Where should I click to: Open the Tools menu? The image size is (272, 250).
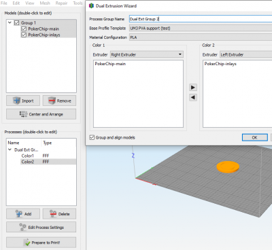point(78,3)
